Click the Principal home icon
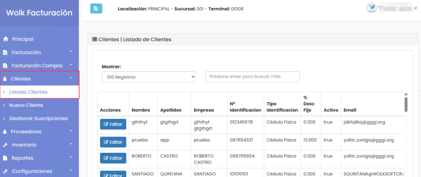 (x=5, y=39)
